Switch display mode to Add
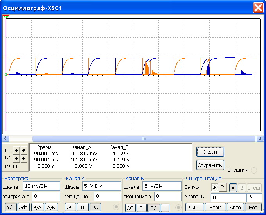Image resolution: width=266 pixels, height=215 pixels. 23,207
